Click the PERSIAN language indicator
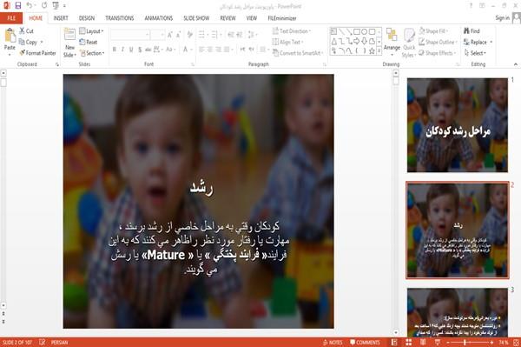The width and height of the screenshot is (521, 347). click(x=59, y=343)
